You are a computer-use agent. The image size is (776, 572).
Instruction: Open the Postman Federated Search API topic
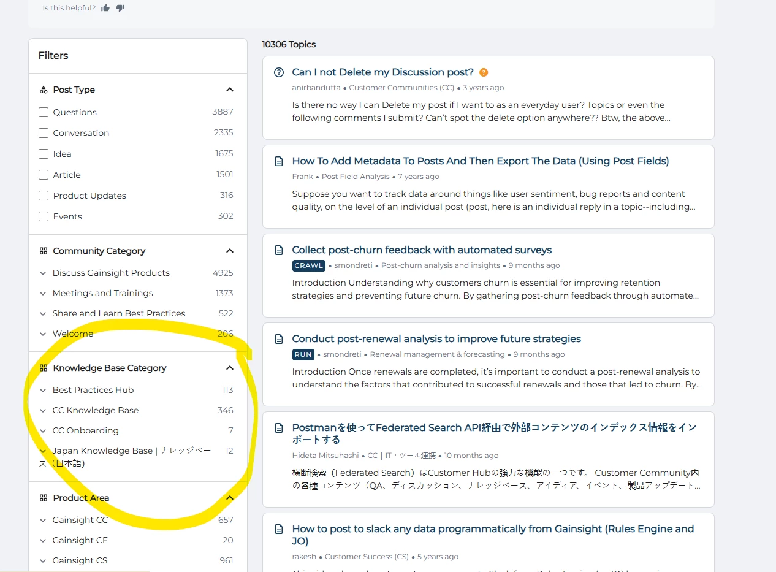point(495,433)
